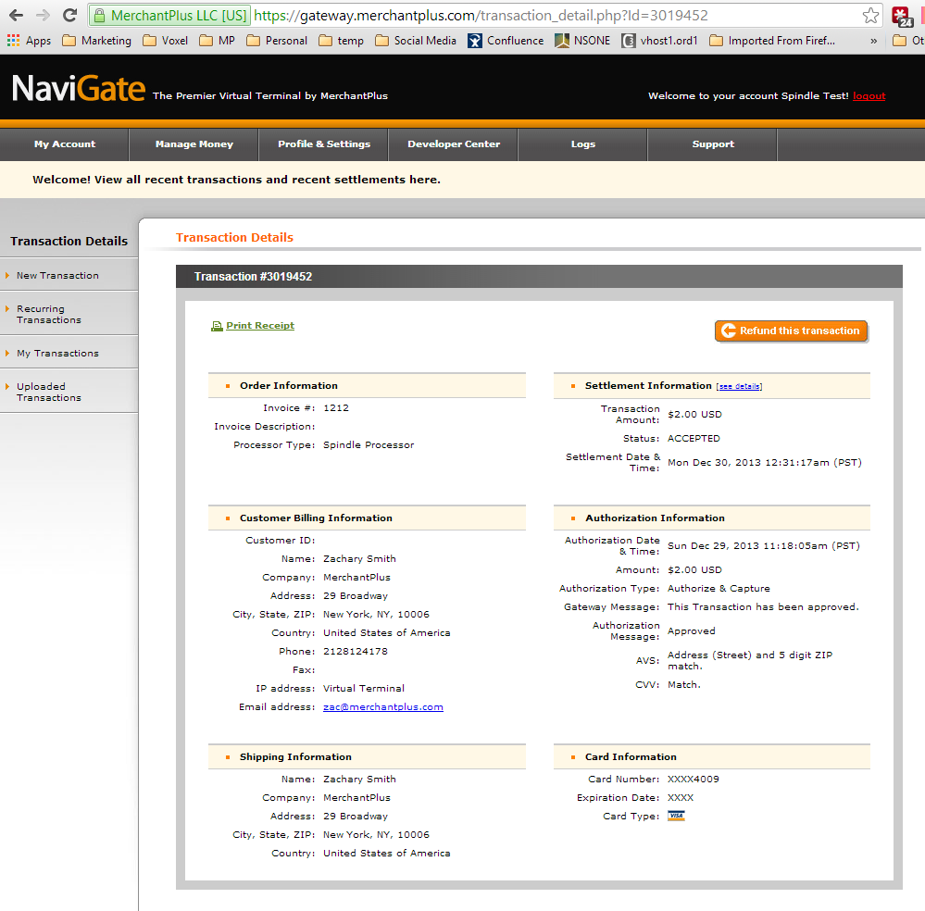925x911 pixels.
Task: Open the Personal bookmarks folder
Action: (x=277, y=41)
